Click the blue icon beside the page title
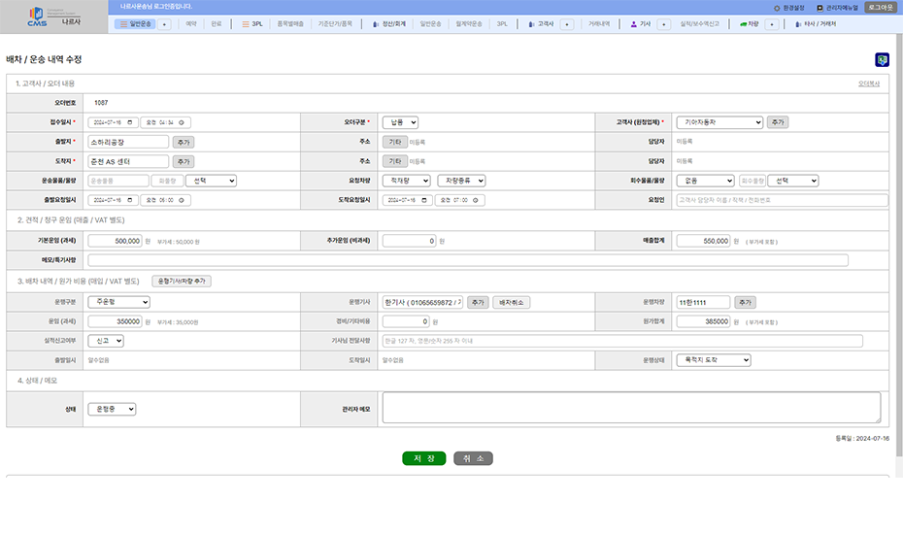903x534 pixels. point(882,59)
